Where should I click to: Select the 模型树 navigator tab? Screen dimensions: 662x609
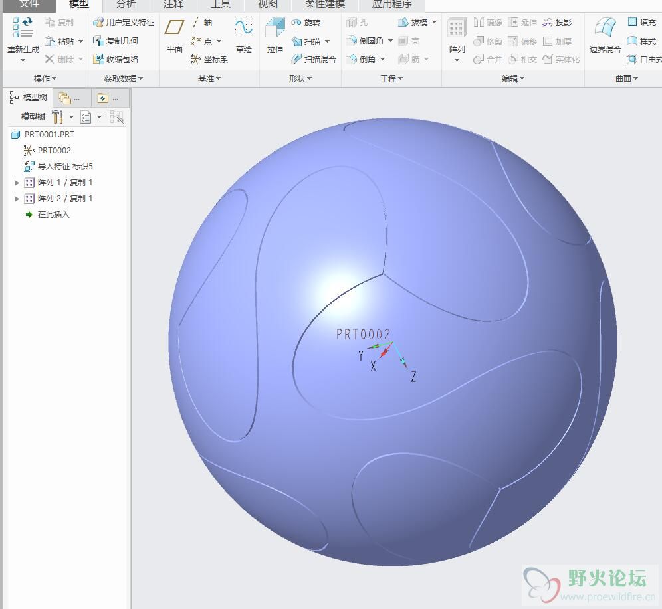tap(29, 98)
